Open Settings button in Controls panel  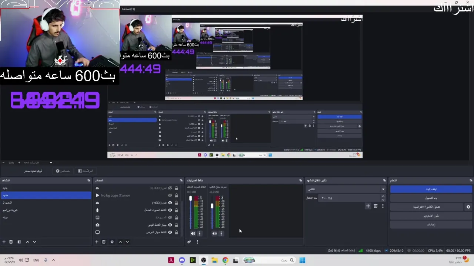[x=431, y=225]
